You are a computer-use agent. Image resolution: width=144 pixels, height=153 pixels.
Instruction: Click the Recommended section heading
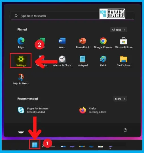point(27,99)
